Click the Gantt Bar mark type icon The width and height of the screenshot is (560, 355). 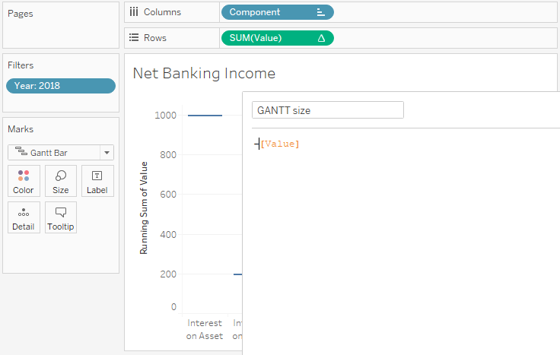click(x=21, y=152)
